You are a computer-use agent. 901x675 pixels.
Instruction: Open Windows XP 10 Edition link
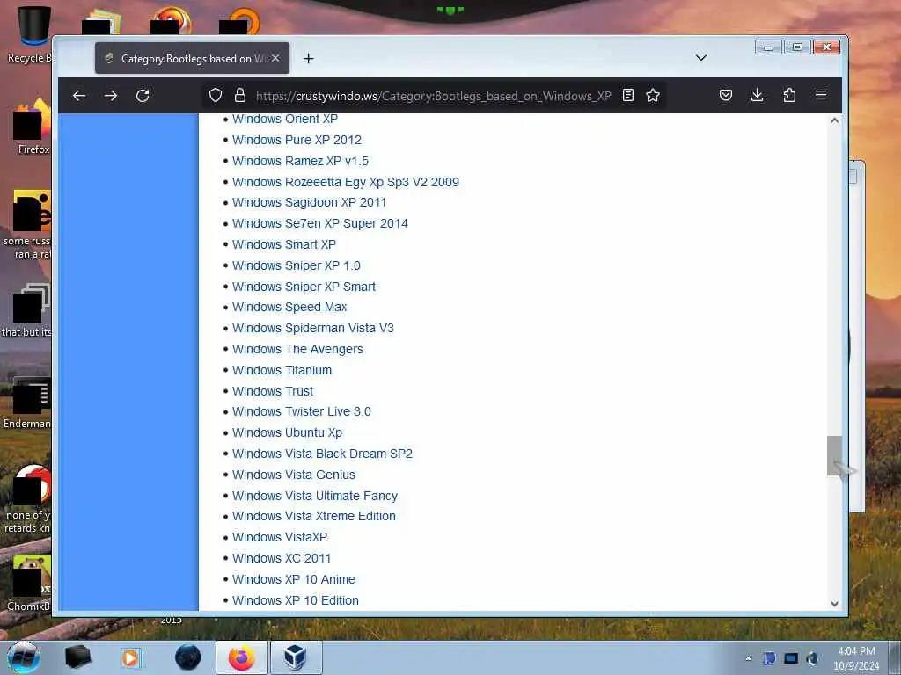pyautogui.click(x=296, y=600)
